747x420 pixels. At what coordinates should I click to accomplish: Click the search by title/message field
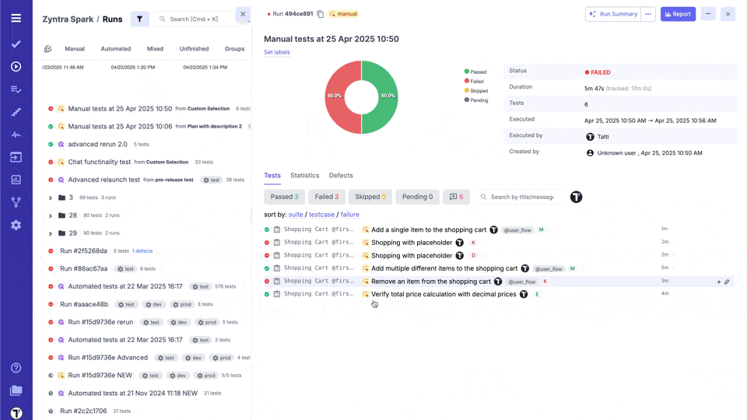point(525,197)
